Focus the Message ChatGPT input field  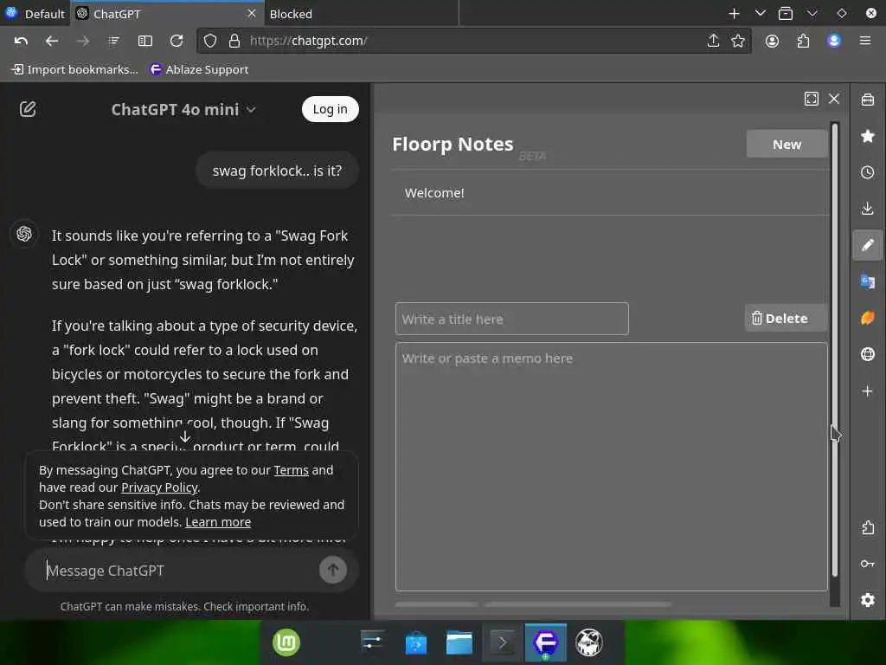point(181,570)
